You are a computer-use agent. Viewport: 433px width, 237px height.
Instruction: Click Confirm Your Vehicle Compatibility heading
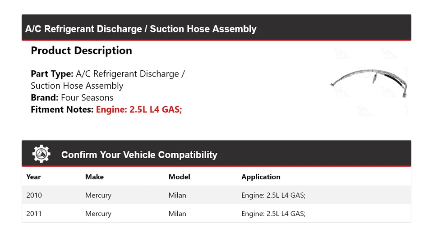coord(139,155)
